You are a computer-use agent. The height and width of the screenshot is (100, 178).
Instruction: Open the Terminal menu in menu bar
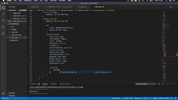[53, 1]
